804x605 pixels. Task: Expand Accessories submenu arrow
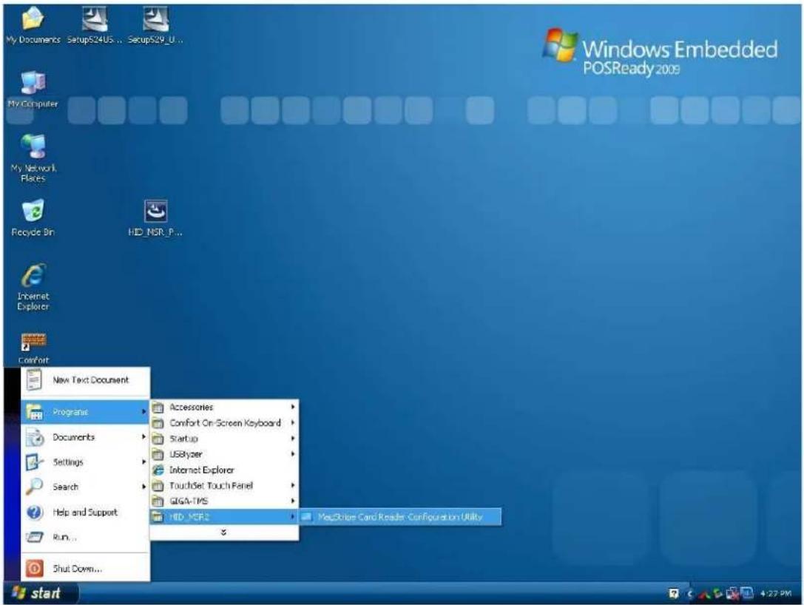coord(293,407)
